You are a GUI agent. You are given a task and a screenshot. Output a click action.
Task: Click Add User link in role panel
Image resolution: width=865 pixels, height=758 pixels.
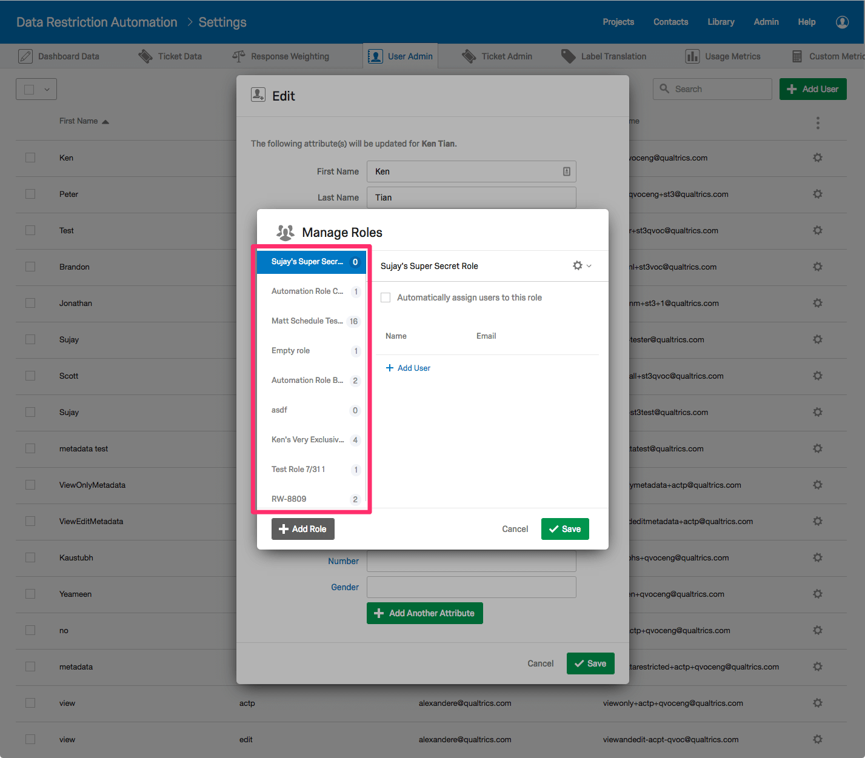point(408,368)
